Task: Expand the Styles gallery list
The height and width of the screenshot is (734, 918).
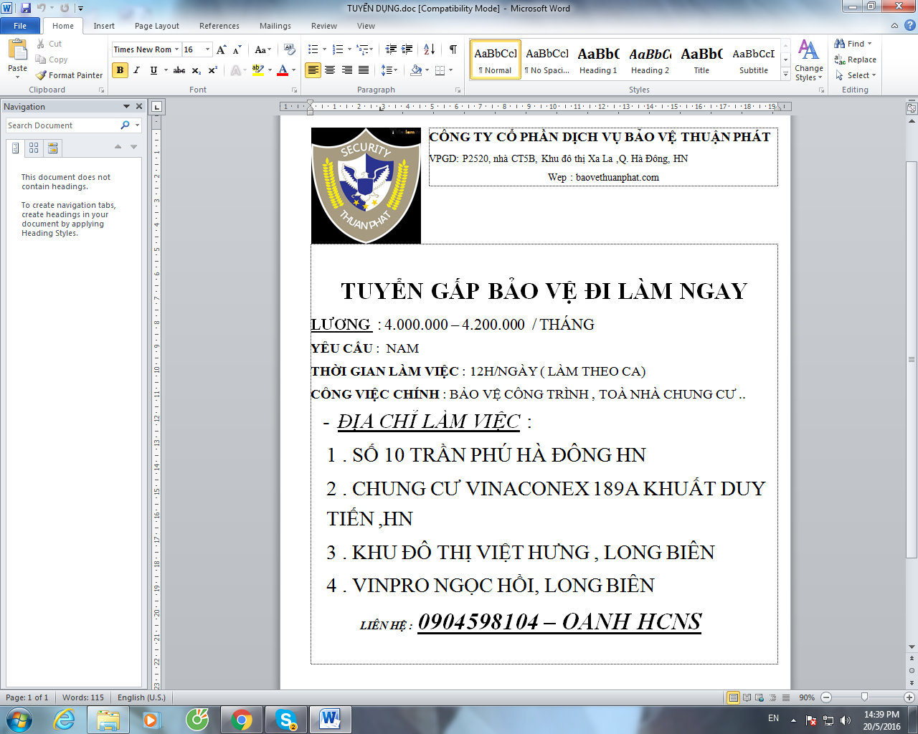Action: pos(786,75)
